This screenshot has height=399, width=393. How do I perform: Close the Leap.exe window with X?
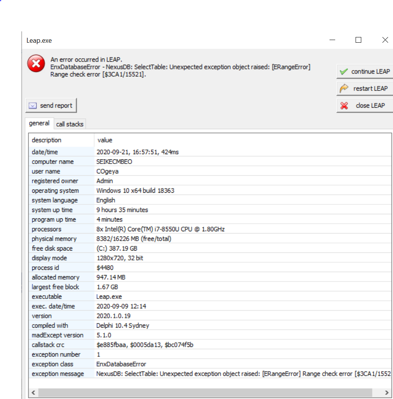coord(385,40)
